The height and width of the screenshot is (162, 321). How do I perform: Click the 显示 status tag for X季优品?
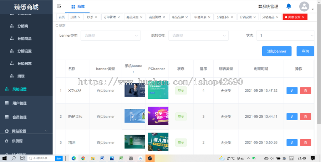[x=181, y=91]
